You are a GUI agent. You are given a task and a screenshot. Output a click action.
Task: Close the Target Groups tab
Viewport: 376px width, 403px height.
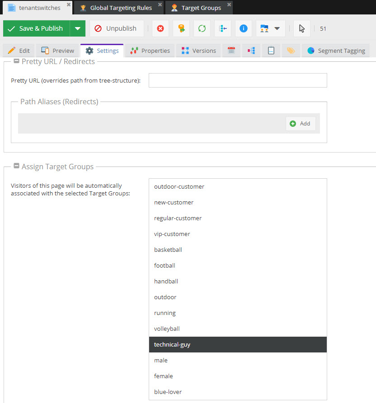[x=229, y=5]
